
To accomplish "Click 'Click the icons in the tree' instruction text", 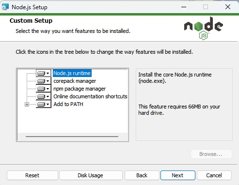I will coord(104,52).
